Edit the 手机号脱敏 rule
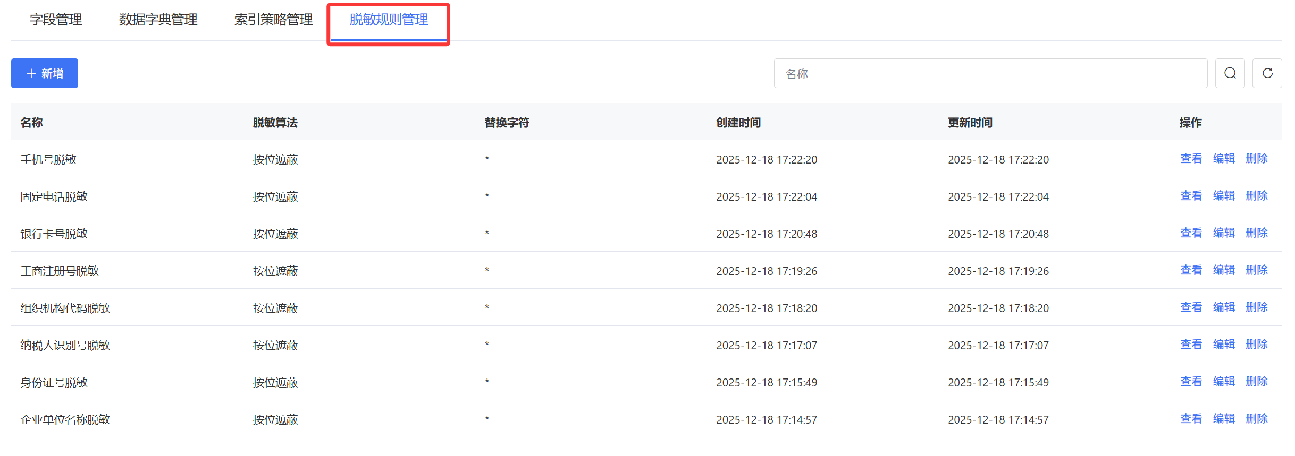 [1224, 159]
